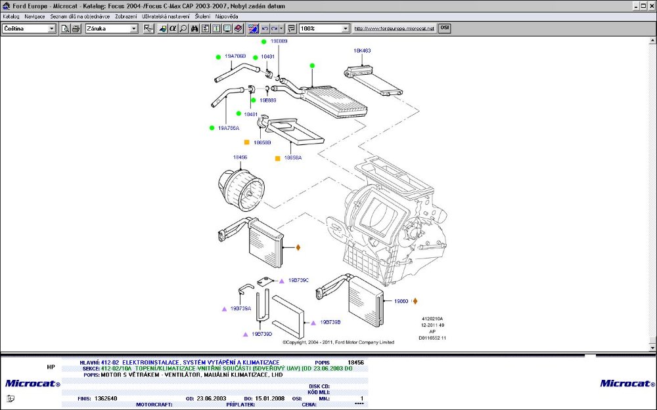Click the print preview icon
Image resolution: width=657 pixels, height=410 pixels.
click(65, 29)
